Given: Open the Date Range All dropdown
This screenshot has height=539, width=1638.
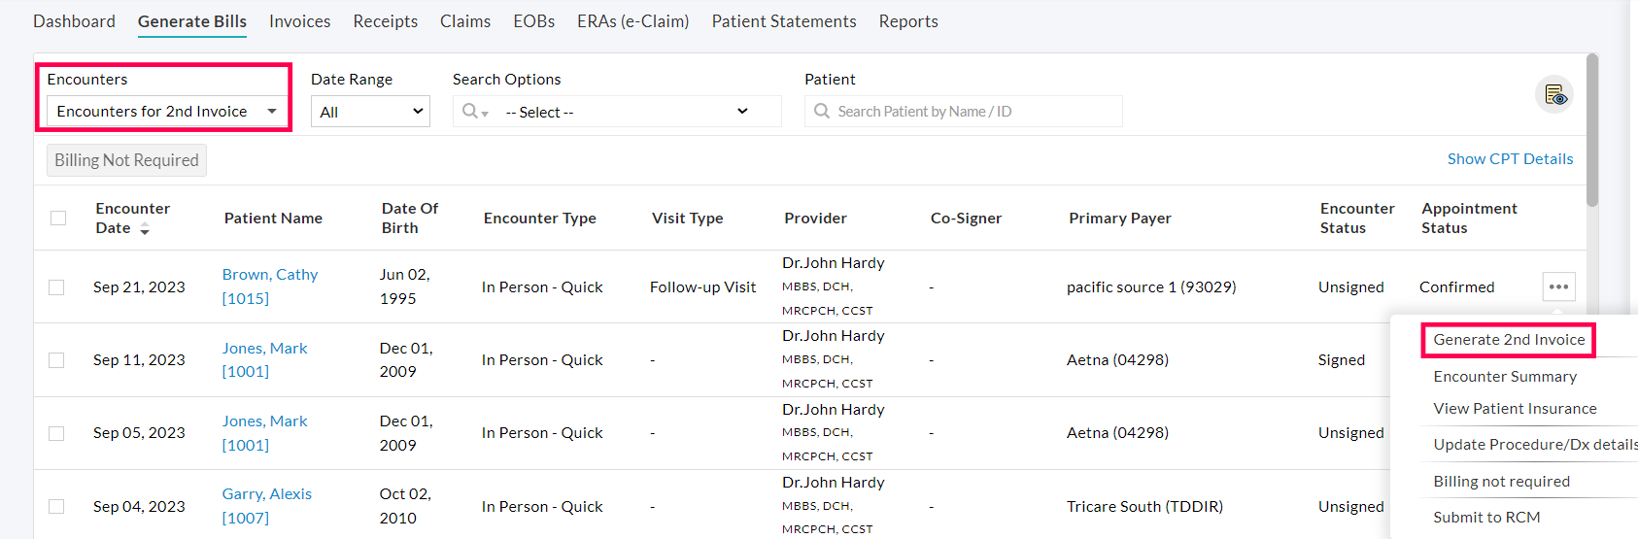Looking at the screenshot, I should tap(370, 112).
